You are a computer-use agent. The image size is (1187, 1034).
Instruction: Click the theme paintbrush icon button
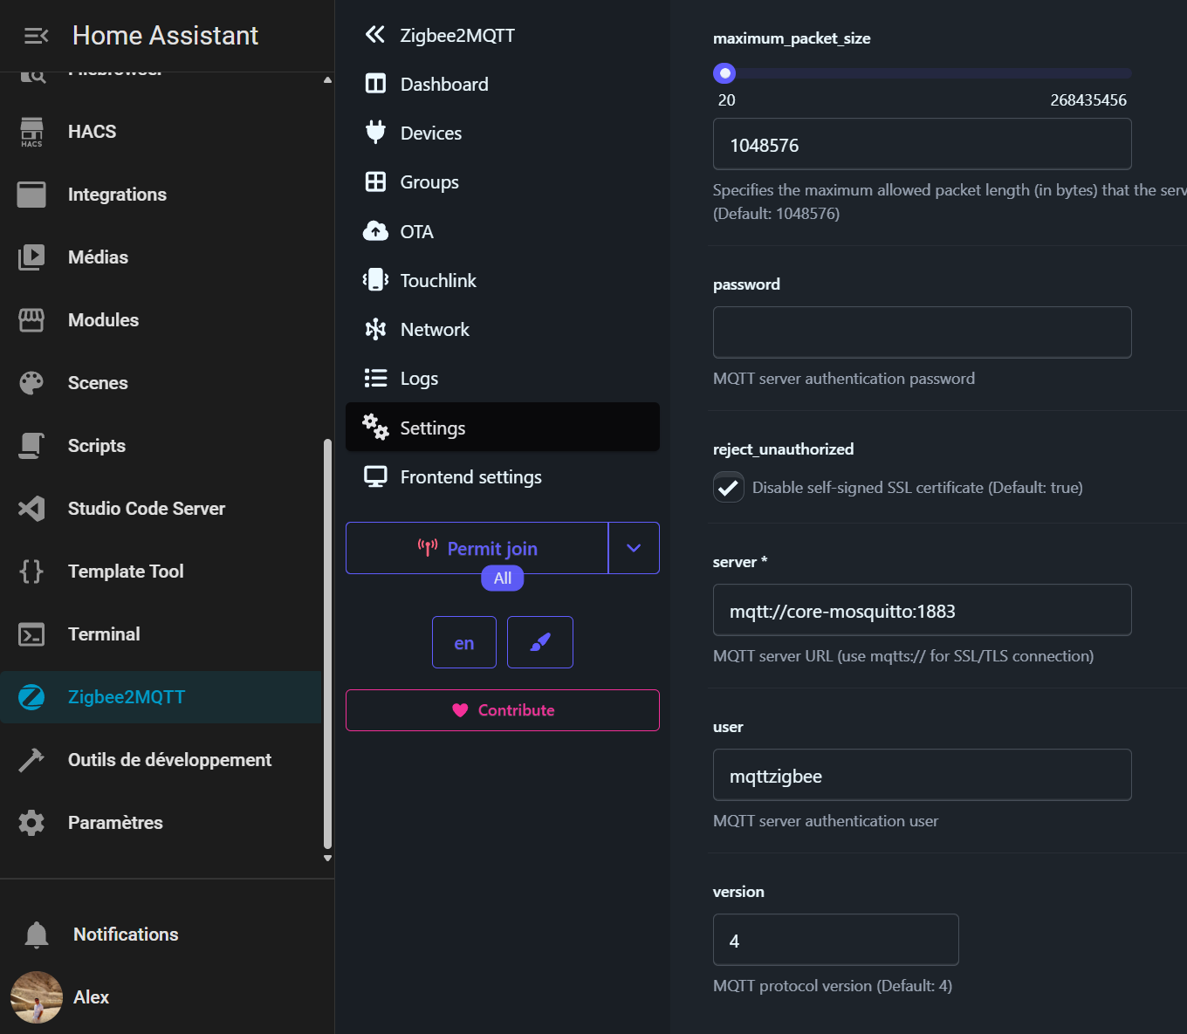(539, 642)
